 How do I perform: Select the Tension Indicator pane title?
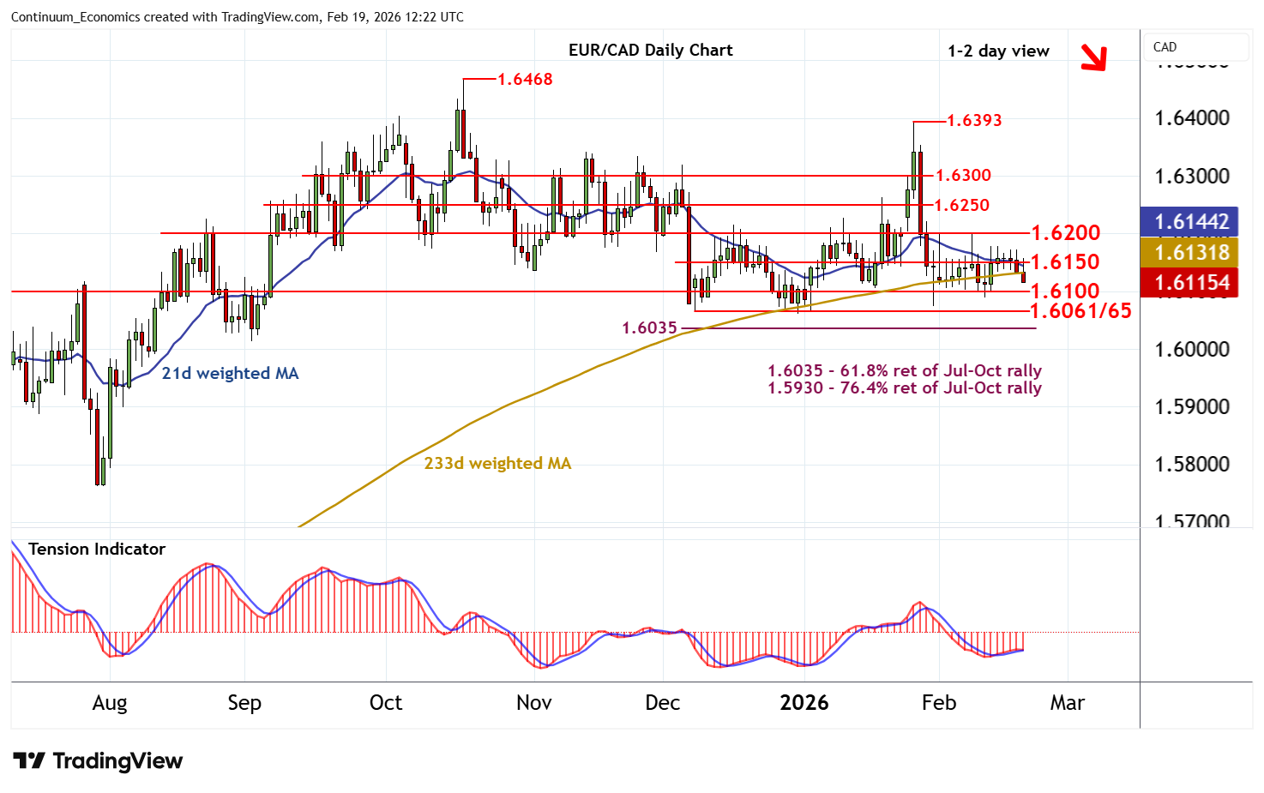tap(96, 550)
